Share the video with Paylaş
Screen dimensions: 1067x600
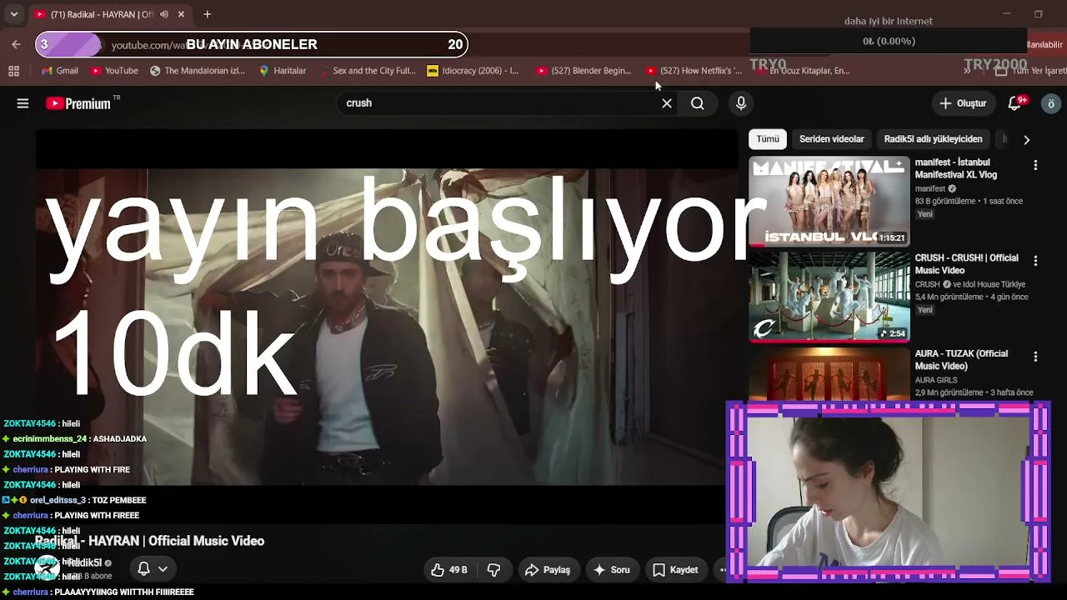548,570
